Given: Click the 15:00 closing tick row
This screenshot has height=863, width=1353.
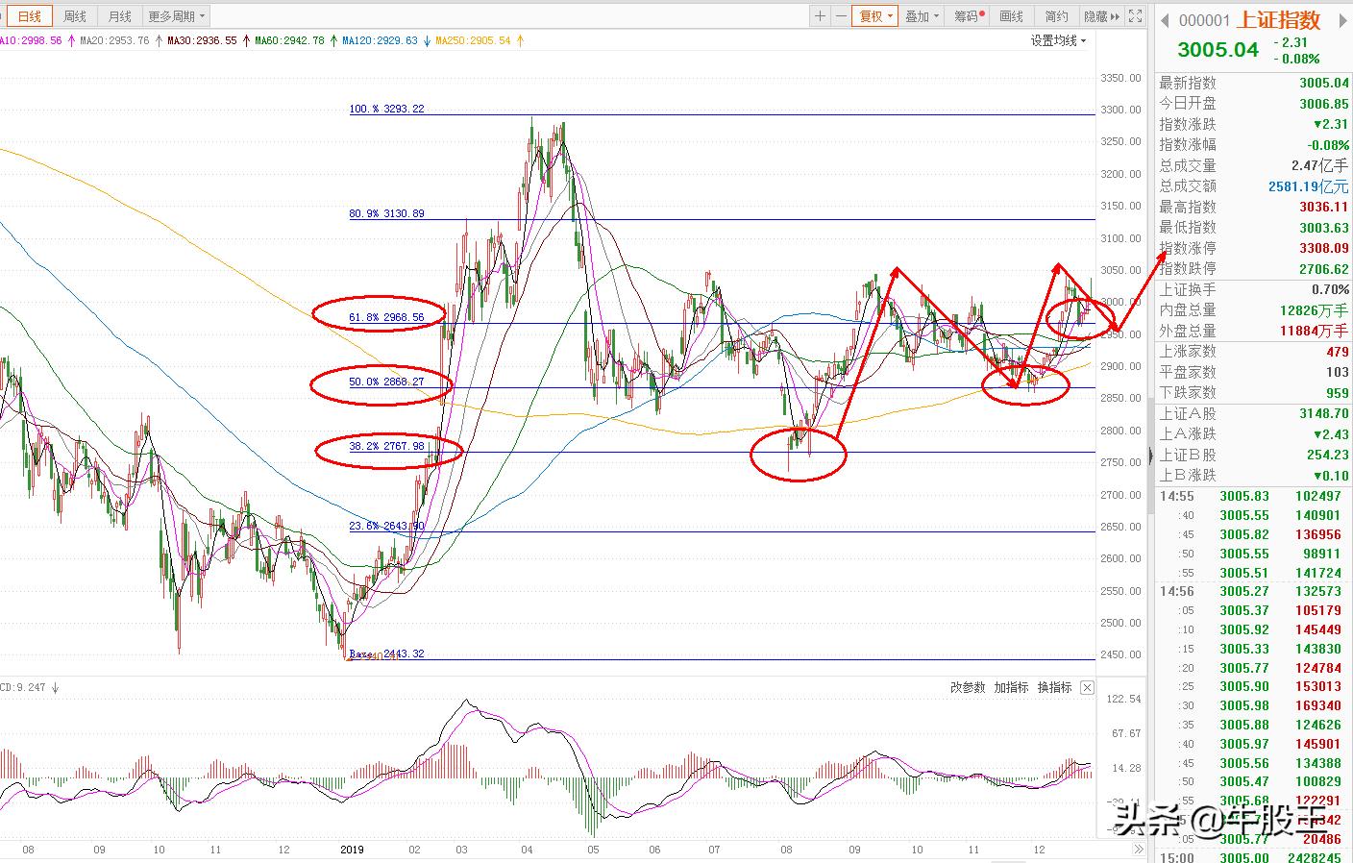Looking at the screenshot, I should click(1251, 857).
